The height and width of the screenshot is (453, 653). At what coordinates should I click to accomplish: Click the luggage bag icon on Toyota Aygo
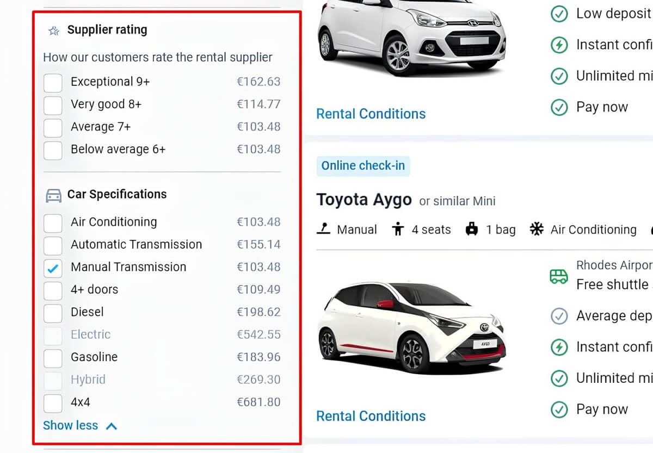point(472,229)
